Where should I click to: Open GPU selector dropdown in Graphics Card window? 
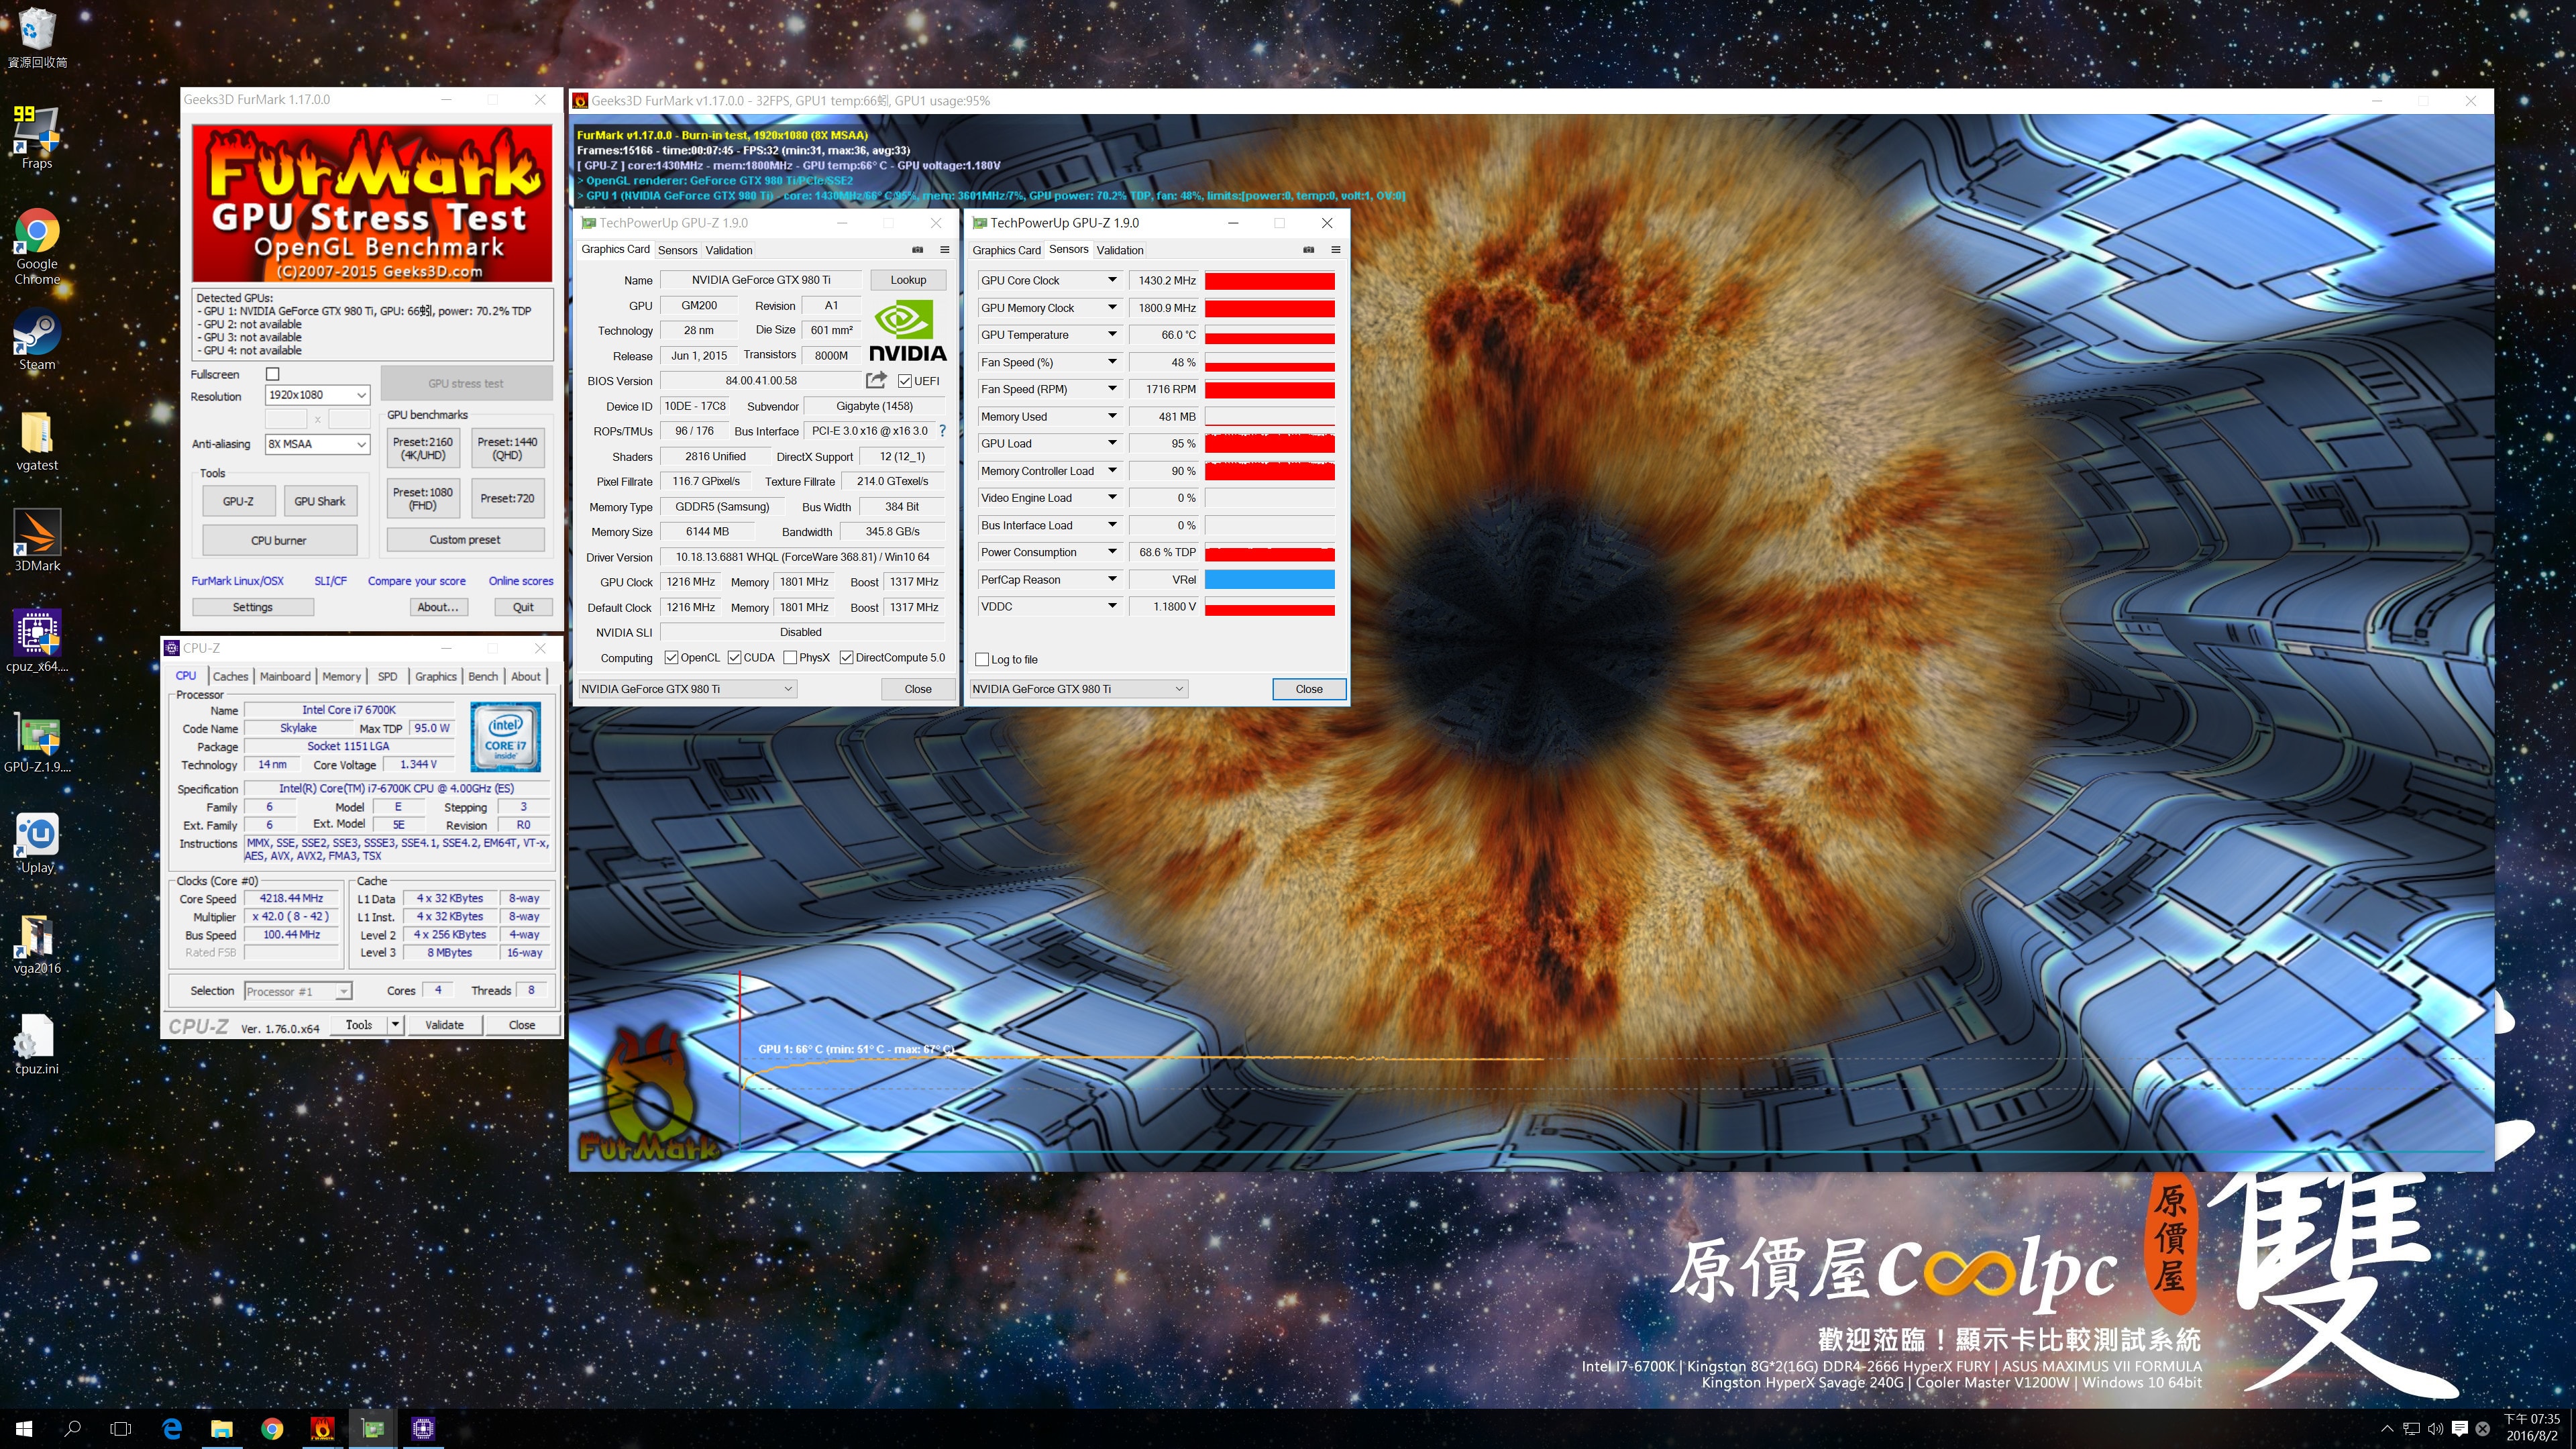687,689
